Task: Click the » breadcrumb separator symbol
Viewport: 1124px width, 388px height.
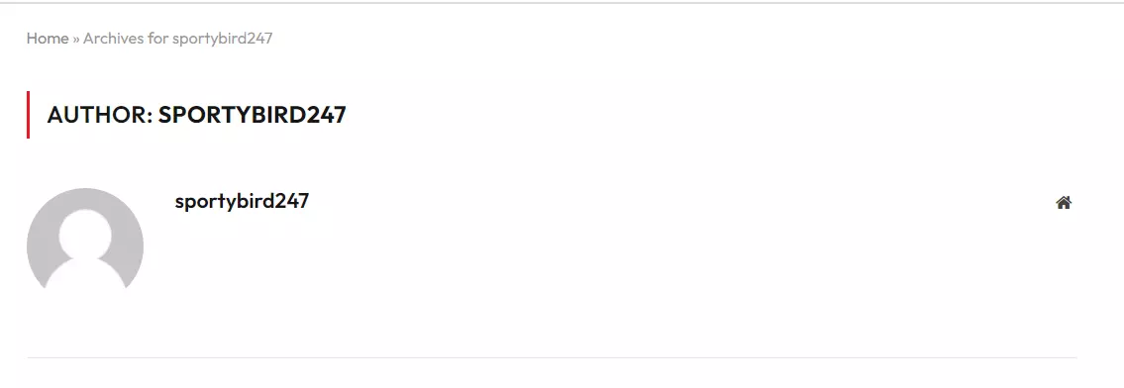Action: tap(76, 39)
